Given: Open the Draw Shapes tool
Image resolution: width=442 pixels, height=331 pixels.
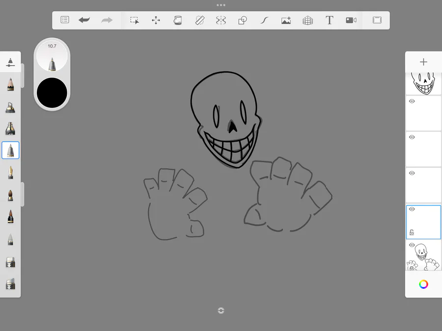Looking at the screenshot, I should pos(243,20).
